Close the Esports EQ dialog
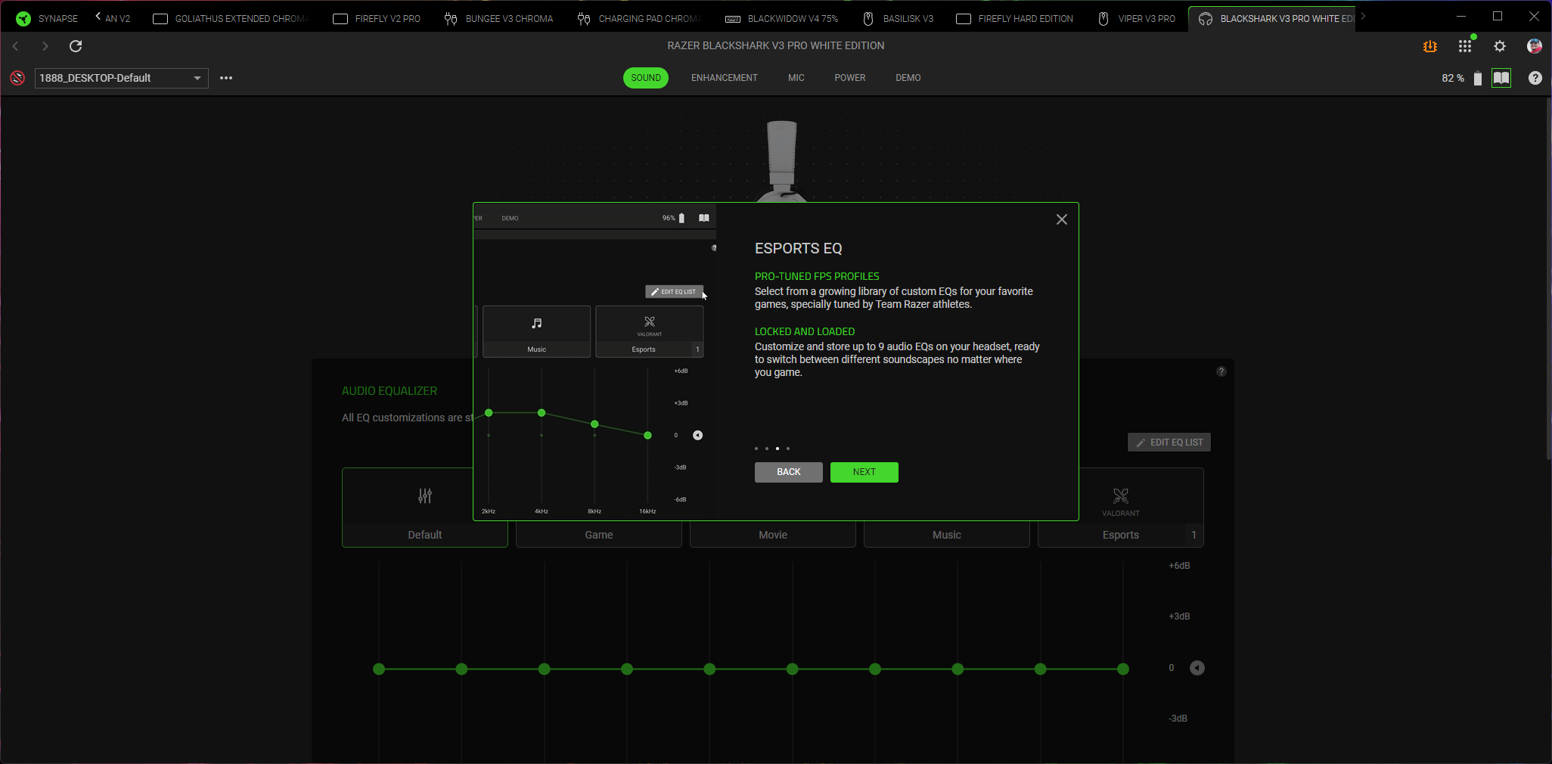The image size is (1552, 764). tap(1062, 219)
